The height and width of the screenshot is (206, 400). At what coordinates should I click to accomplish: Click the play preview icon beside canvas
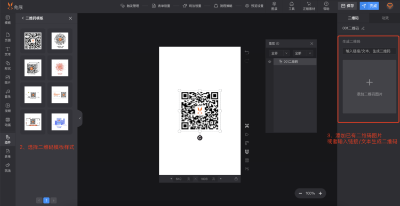pyautogui.click(x=247, y=135)
